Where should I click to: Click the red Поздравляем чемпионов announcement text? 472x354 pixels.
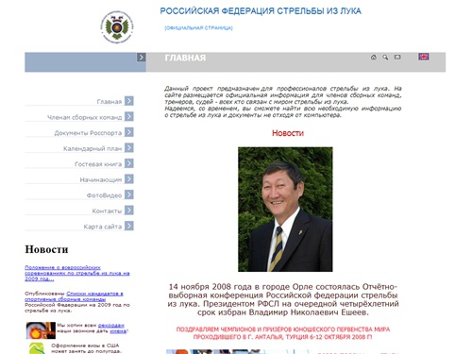(x=283, y=333)
